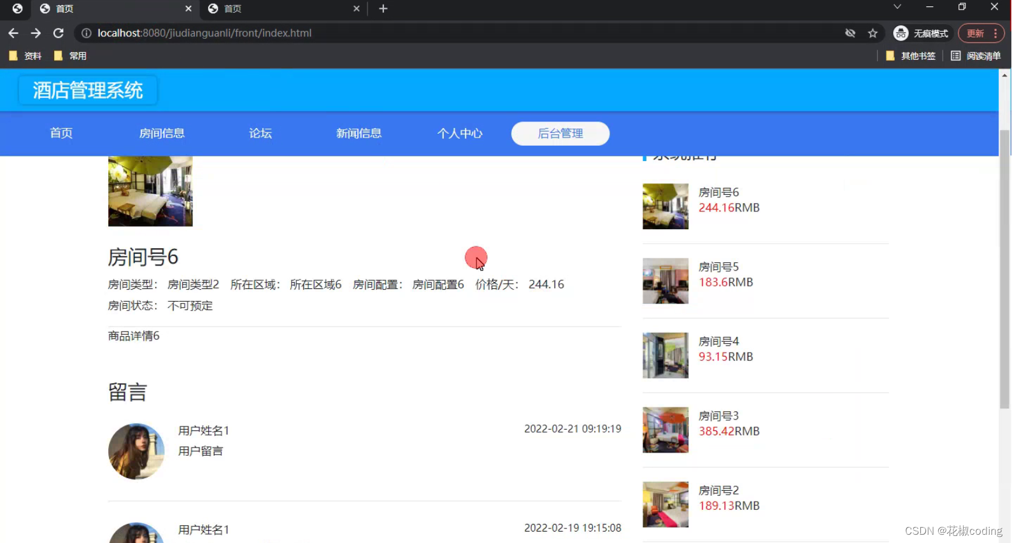Open the 资料 bookmark folder
The height and width of the screenshot is (543, 1012).
[x=25, y=56]
